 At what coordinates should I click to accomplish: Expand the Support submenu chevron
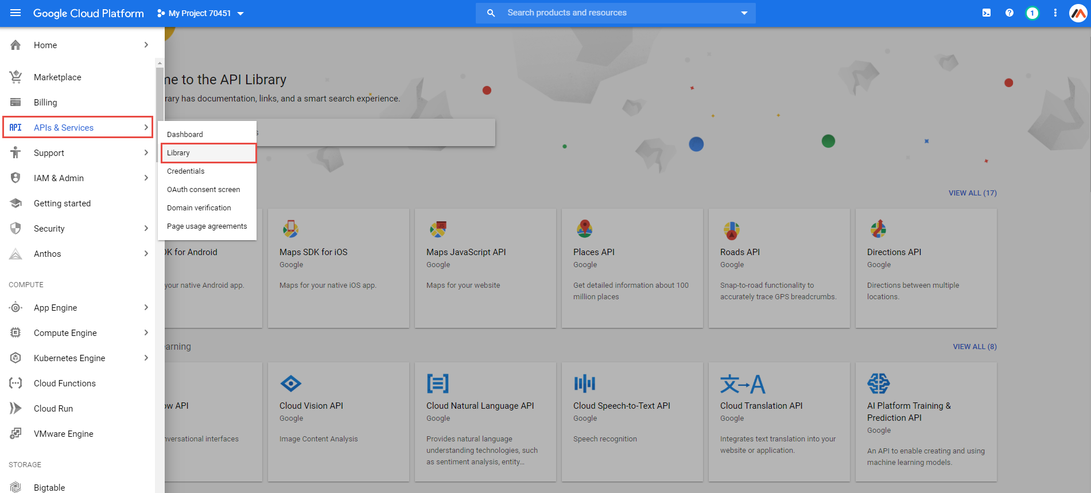tap(146, 152)
